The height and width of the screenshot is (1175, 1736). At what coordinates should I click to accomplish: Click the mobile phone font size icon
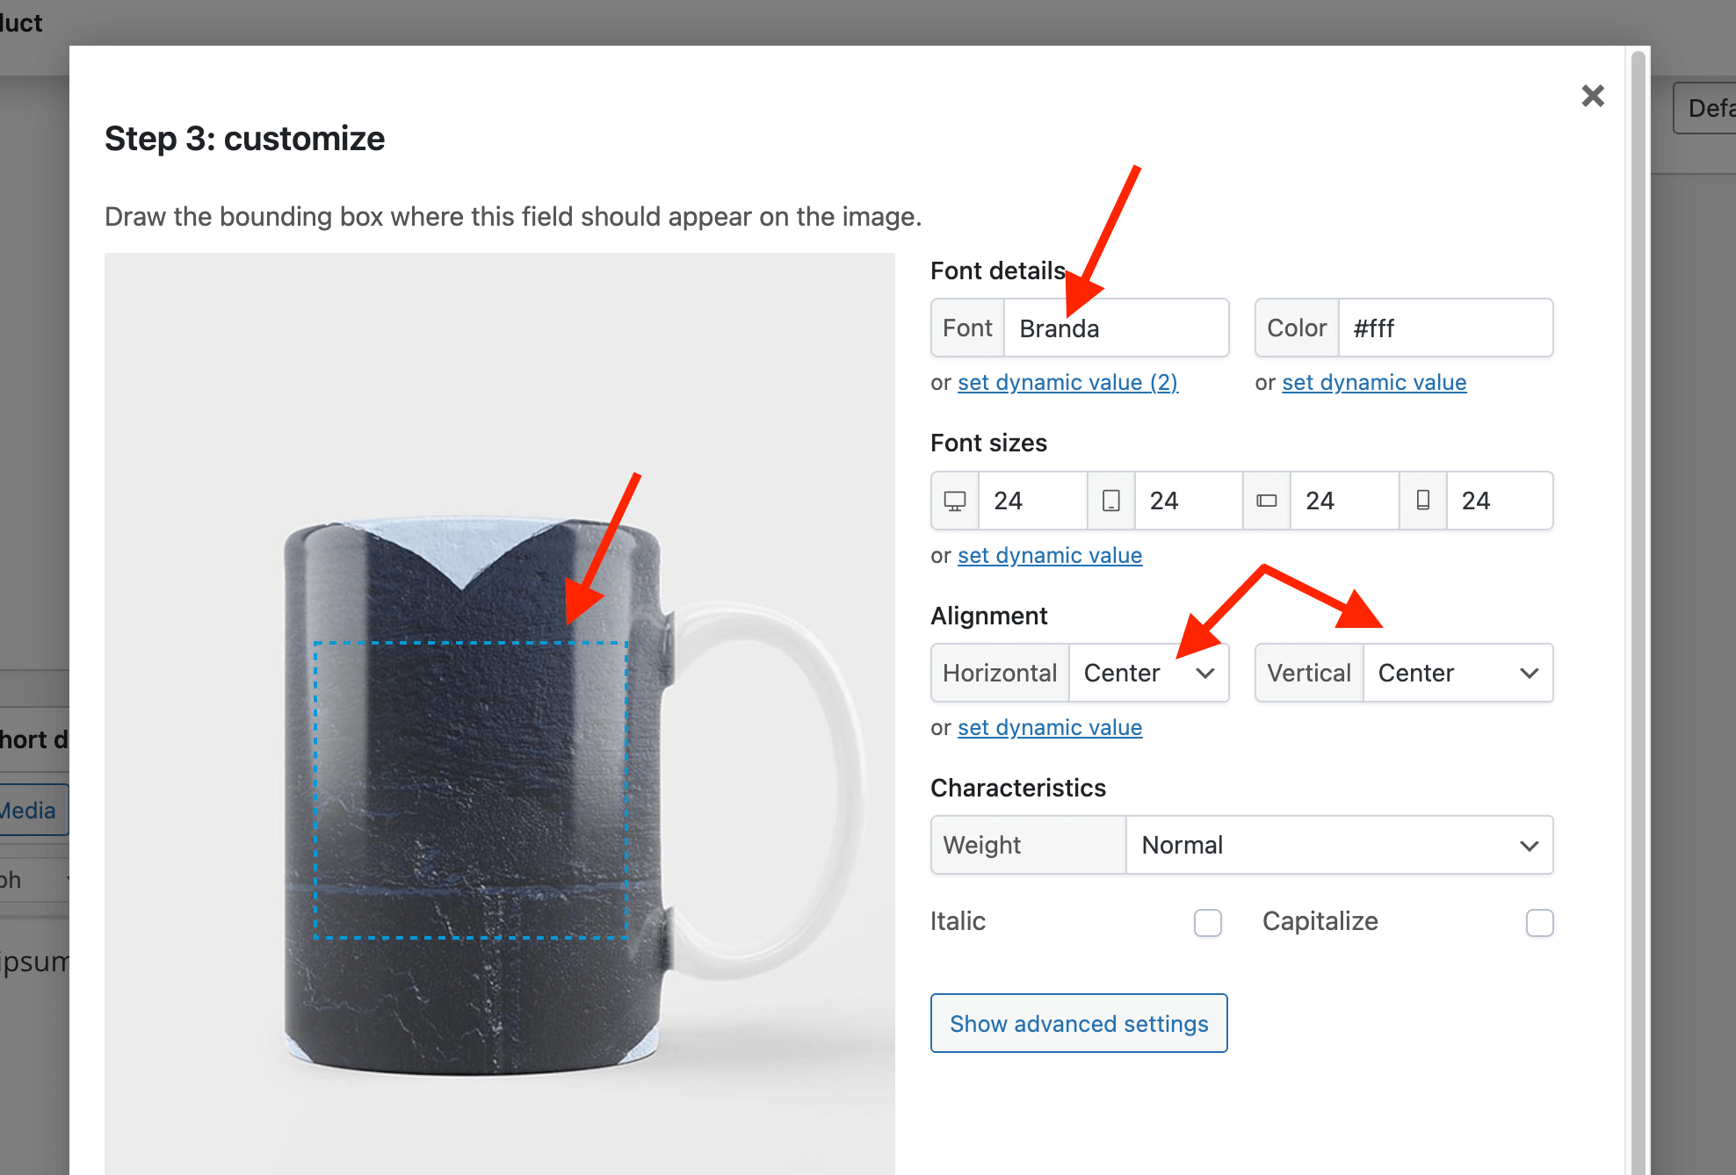click(1423, 501)
